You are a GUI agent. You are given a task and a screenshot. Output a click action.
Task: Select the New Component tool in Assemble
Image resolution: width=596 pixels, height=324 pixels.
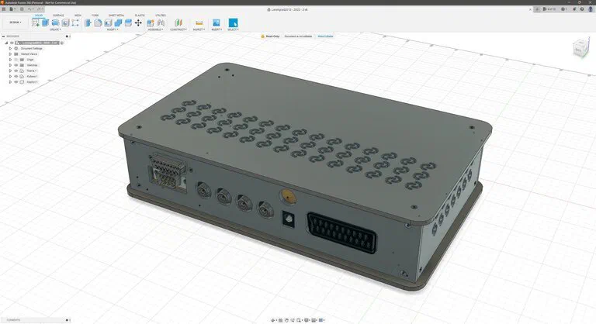coord(151,22)
